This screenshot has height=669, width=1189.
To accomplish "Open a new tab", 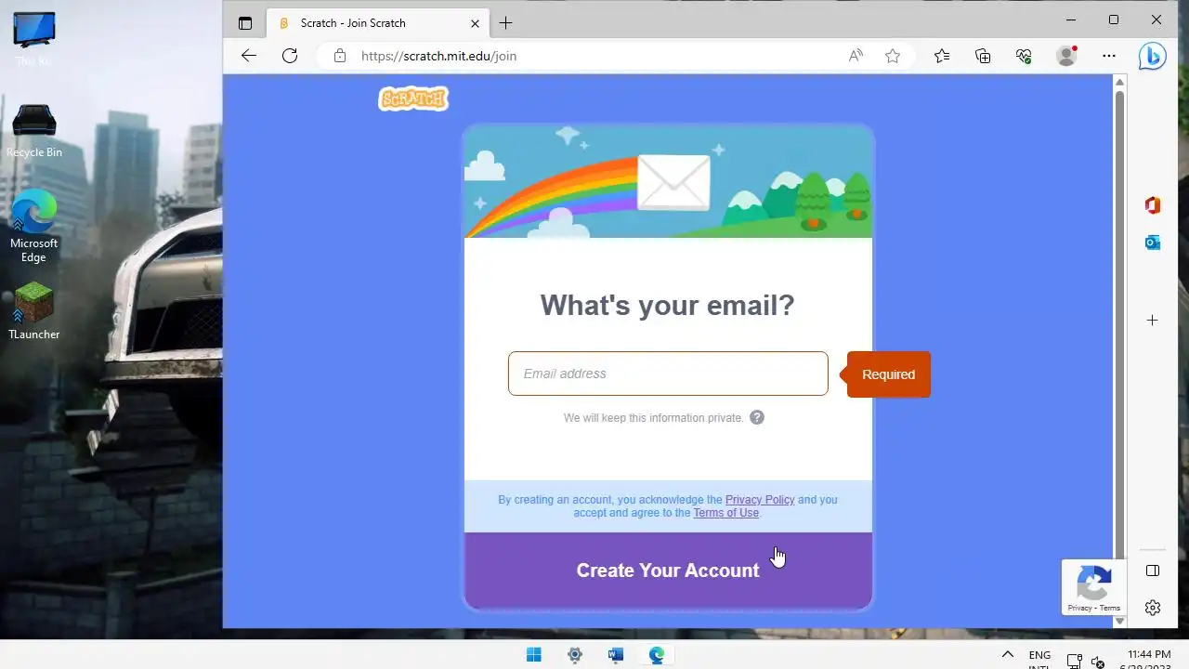I will 505,23.
